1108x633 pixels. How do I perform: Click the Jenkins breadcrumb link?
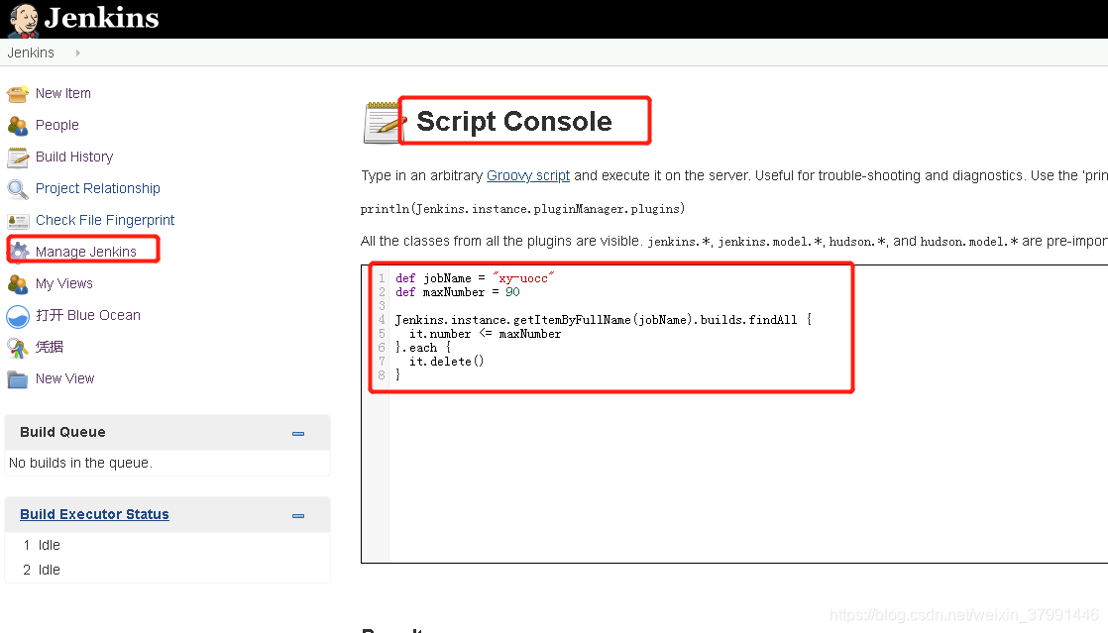tap(31, 53)
